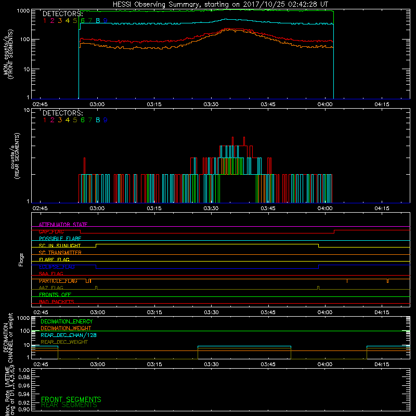Click the cyan detector number 8 in the front segments legend
The width and height of the screenshot is (416, 416).
[x=98, y=21]
